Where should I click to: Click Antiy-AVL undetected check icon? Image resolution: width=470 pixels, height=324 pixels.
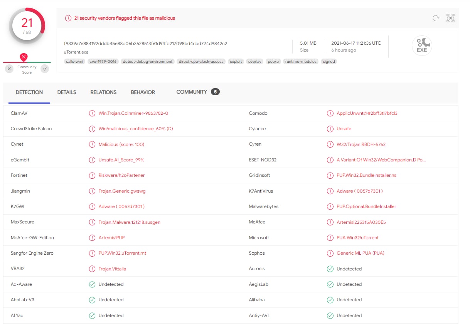coord(330,316)
